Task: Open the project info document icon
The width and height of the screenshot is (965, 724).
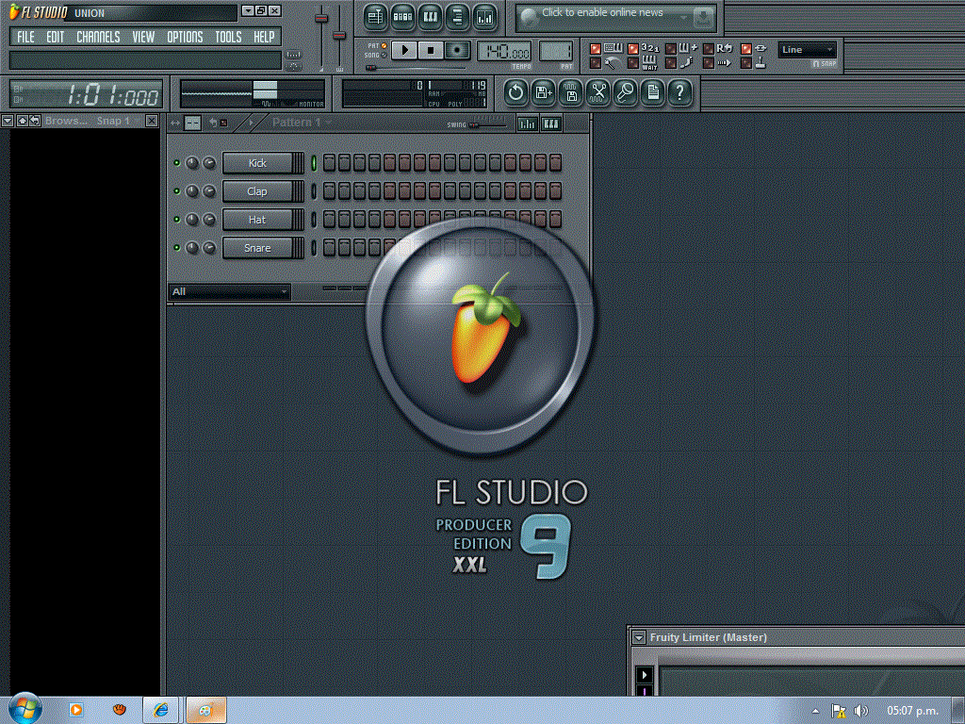Action: coord(653,93)
